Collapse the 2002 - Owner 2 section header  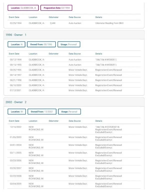click(x=74, y=102)
